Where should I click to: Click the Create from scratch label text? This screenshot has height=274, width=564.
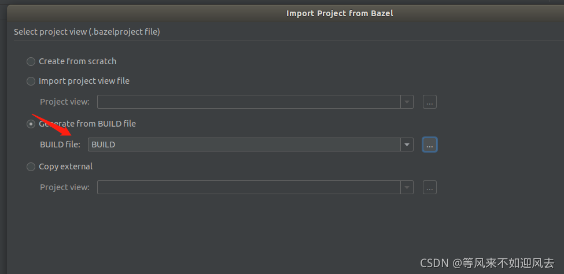pos(78,61)
